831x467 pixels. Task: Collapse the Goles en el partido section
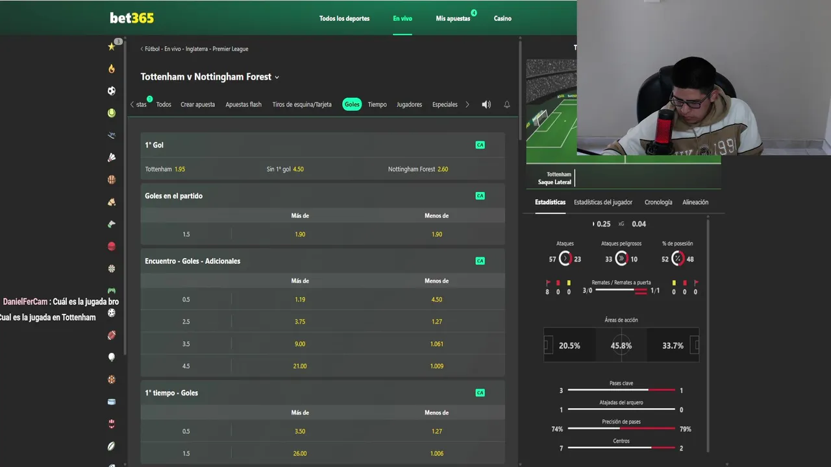(x=323, y=195)
